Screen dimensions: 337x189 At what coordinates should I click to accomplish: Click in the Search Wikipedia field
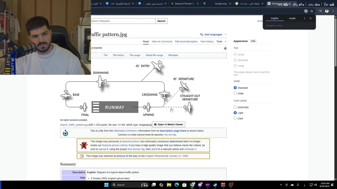pos(122,21)
